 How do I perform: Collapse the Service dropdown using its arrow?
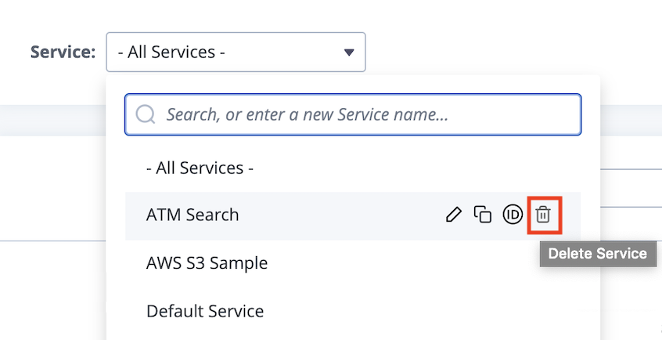349,52
